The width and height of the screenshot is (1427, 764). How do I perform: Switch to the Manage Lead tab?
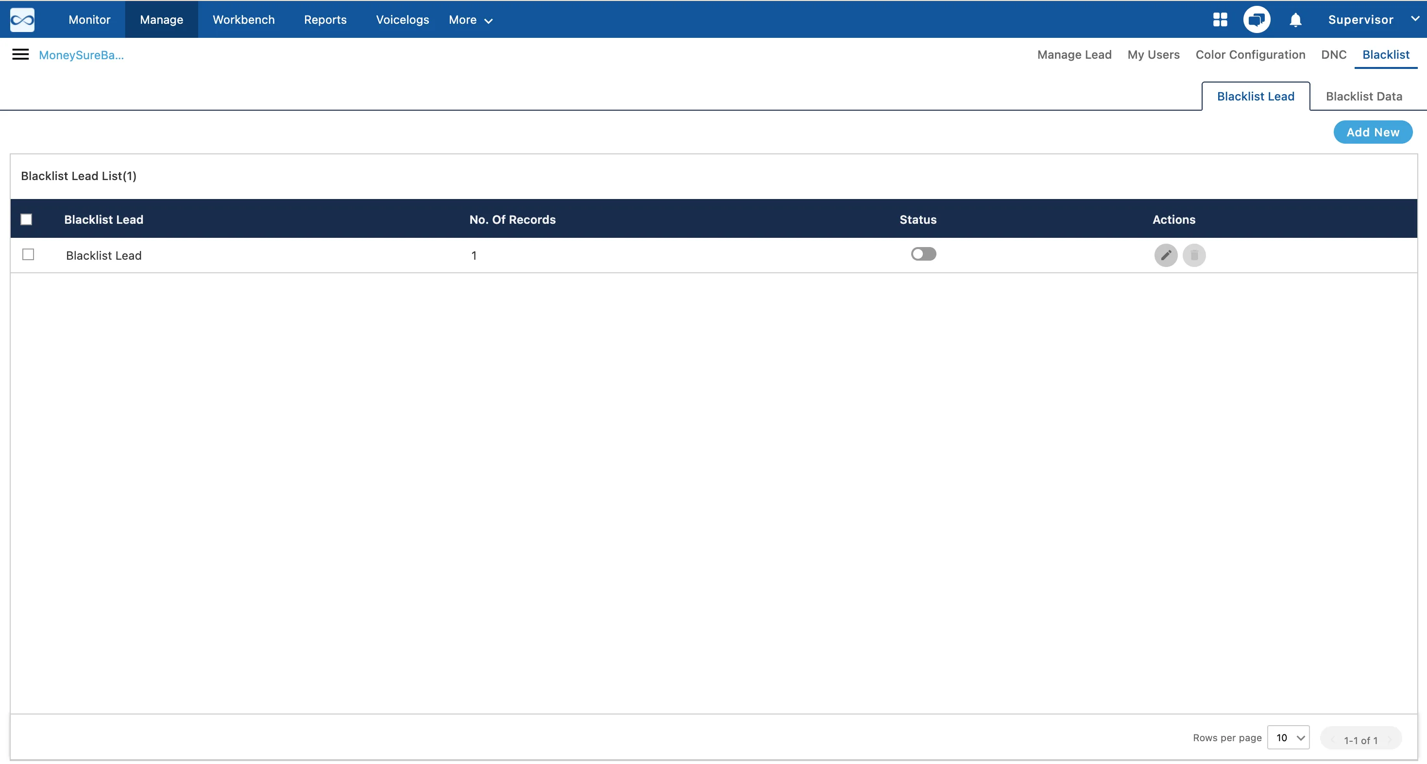pos(1074,54)
